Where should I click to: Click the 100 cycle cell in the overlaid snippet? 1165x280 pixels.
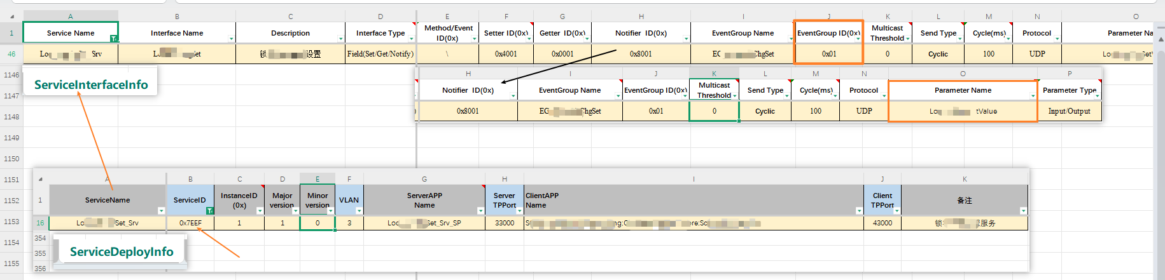pyautogui.click(x=816, y=111)
